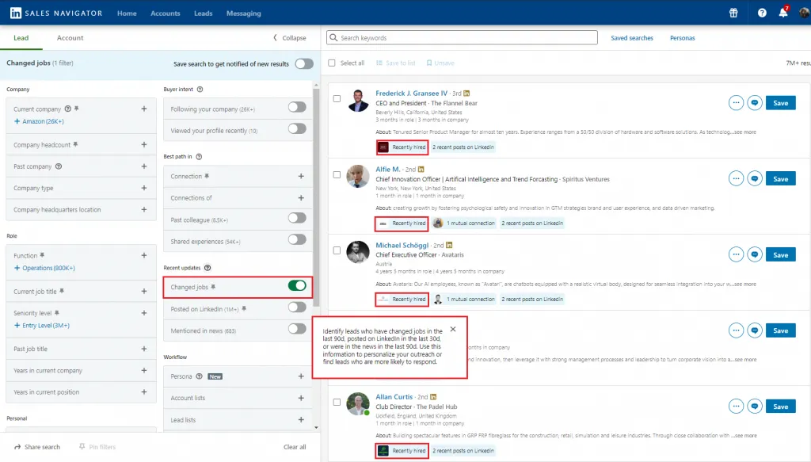Open the gift rewards icon
This screenshot has height=462, width=811.
(733, 13)
